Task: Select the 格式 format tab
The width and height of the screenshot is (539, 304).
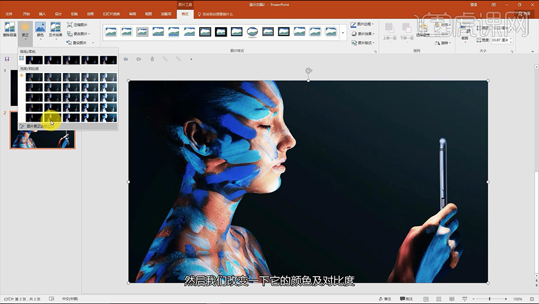Action: (x=185, y=14)
